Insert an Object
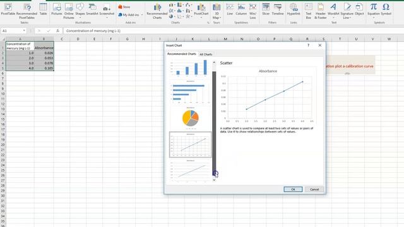404x227 pixels. (x=359, y=9)
